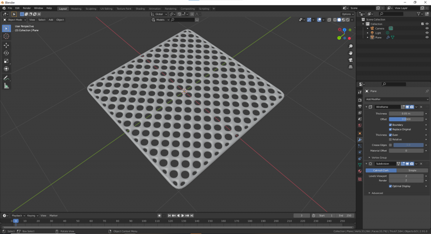Open the Render menu
Screen dimensions: 431x234
click(27, 8)
